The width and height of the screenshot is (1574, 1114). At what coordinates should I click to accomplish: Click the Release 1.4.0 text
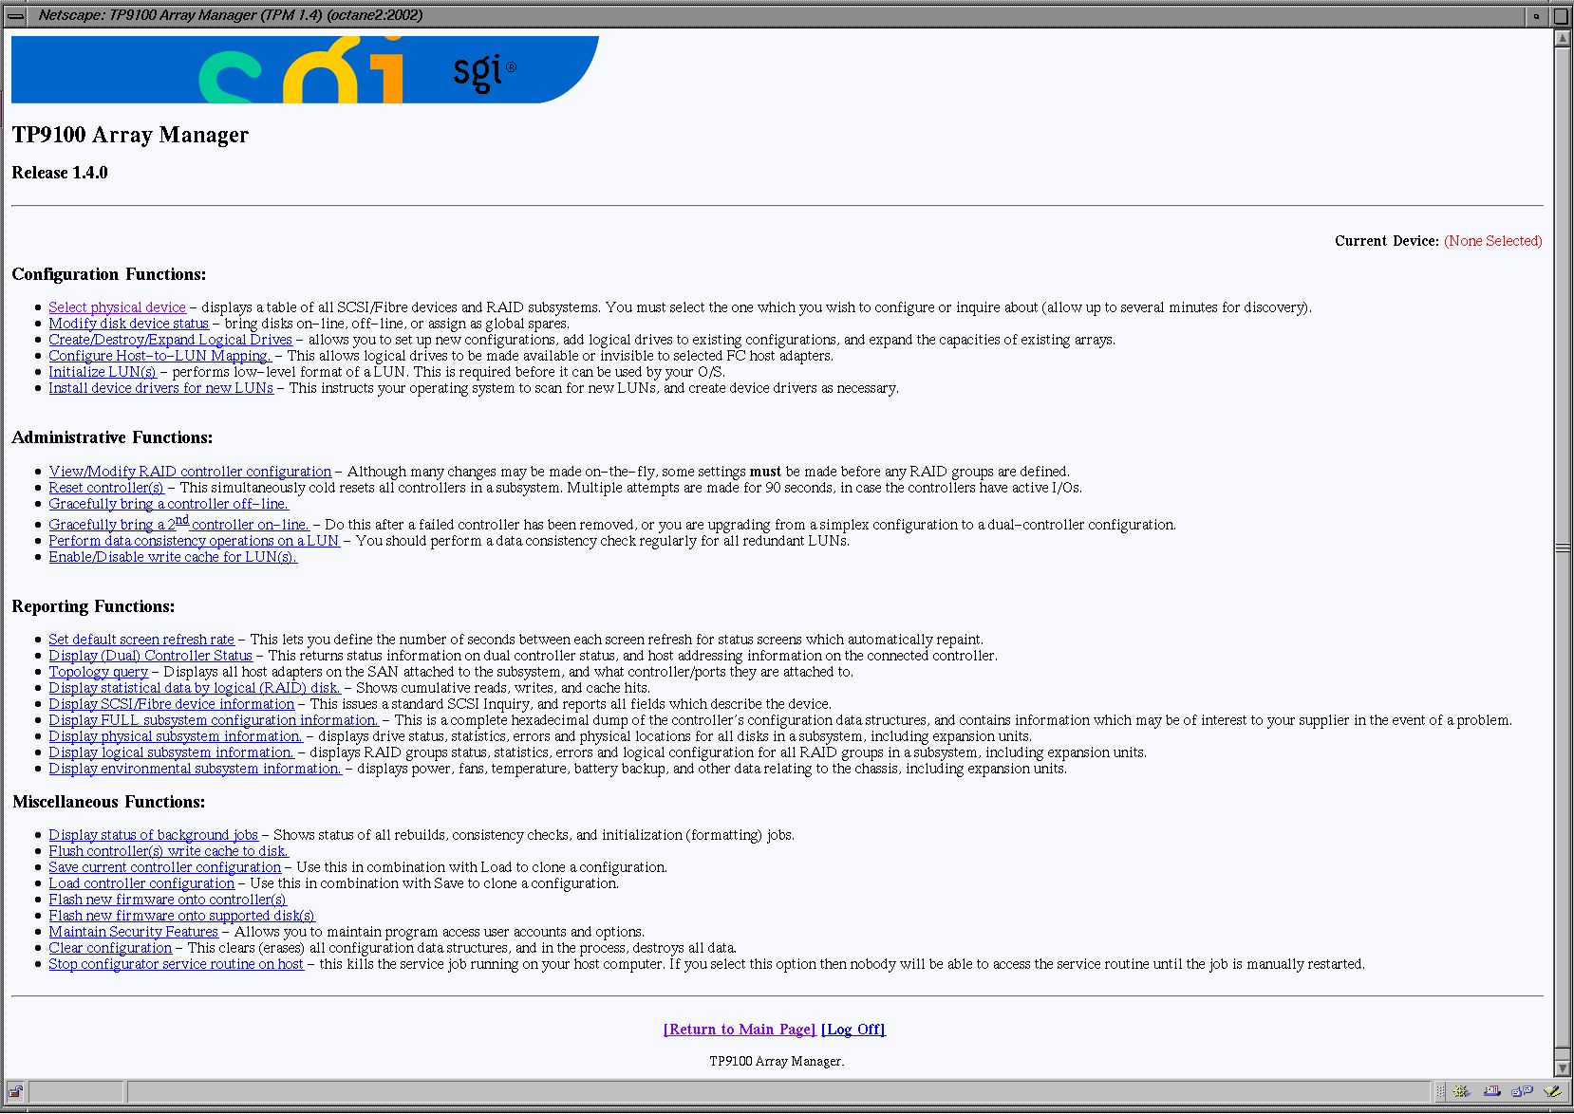[60, 173]
